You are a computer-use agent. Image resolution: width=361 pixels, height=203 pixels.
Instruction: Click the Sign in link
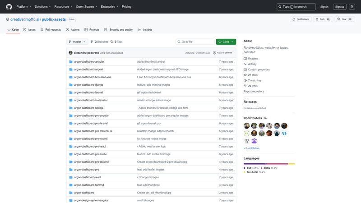coord(324,7)
